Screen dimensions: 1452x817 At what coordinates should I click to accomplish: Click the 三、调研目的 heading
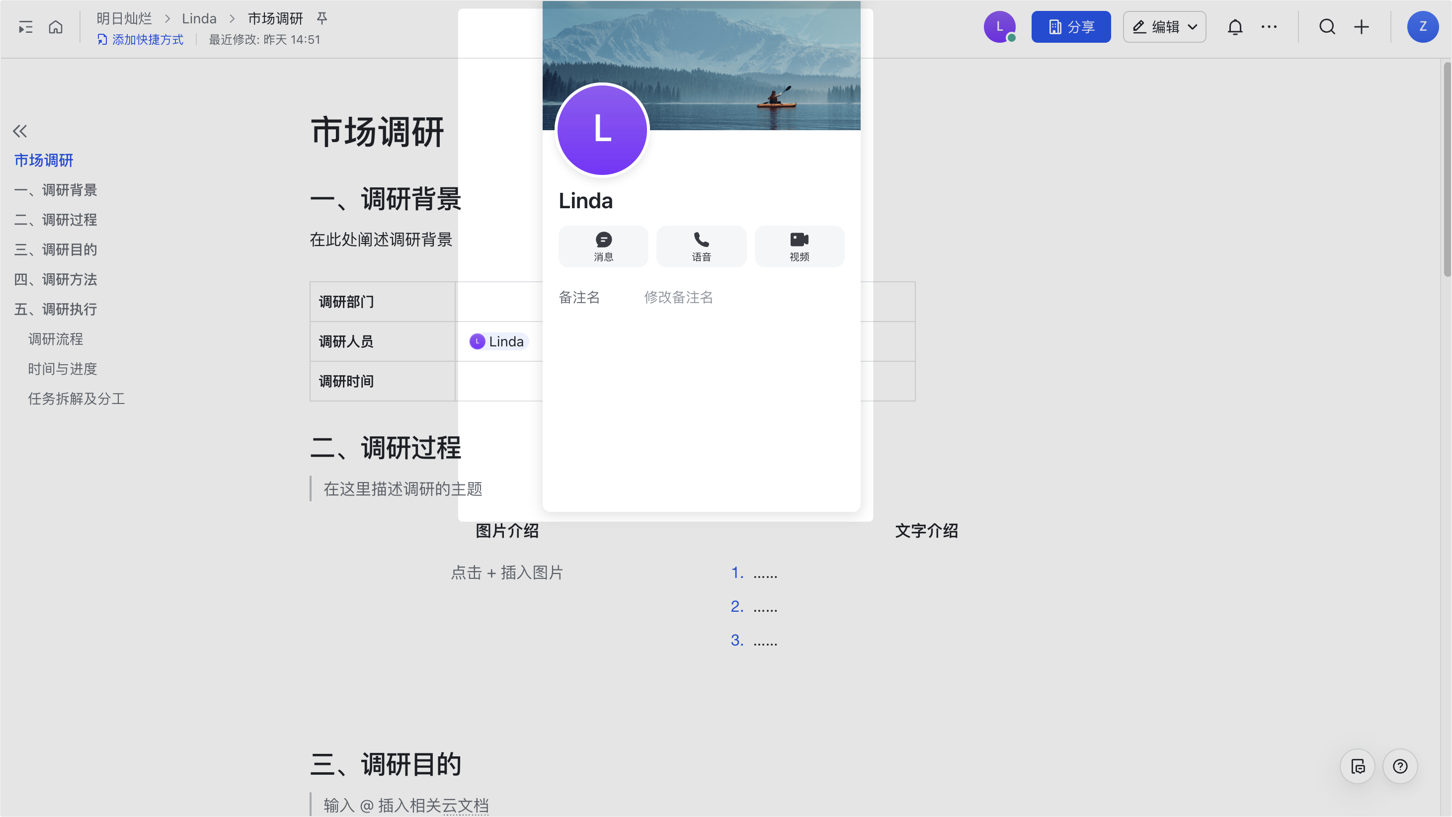pos(386,765)
